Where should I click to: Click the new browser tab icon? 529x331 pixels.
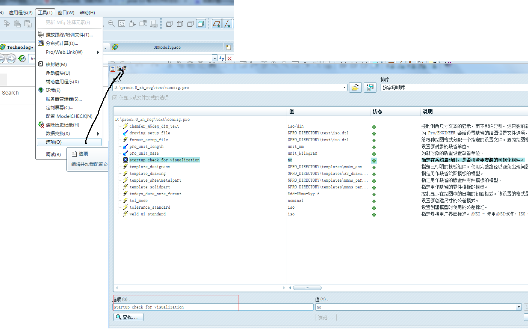coord(228,47)
